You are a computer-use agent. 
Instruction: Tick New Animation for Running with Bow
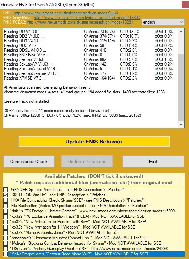(6, 222)
